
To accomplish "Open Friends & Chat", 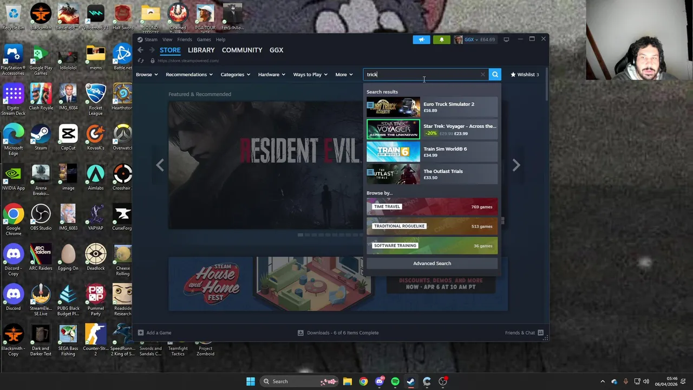I will click(x=524, y=333).
